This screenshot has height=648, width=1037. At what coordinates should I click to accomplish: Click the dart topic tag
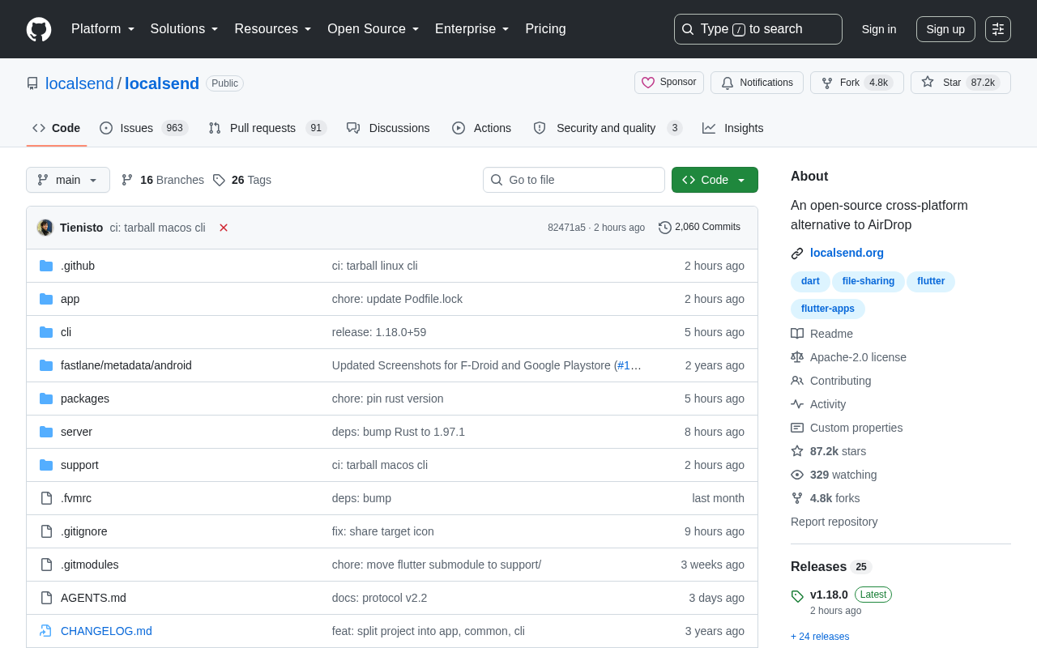(x=810, y=281)
